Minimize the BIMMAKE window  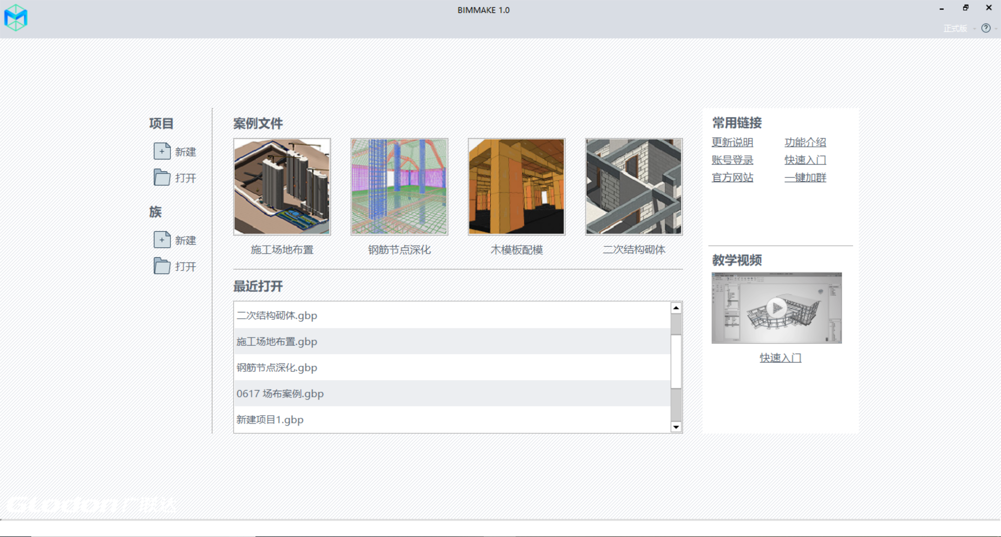tap(942, 8)
